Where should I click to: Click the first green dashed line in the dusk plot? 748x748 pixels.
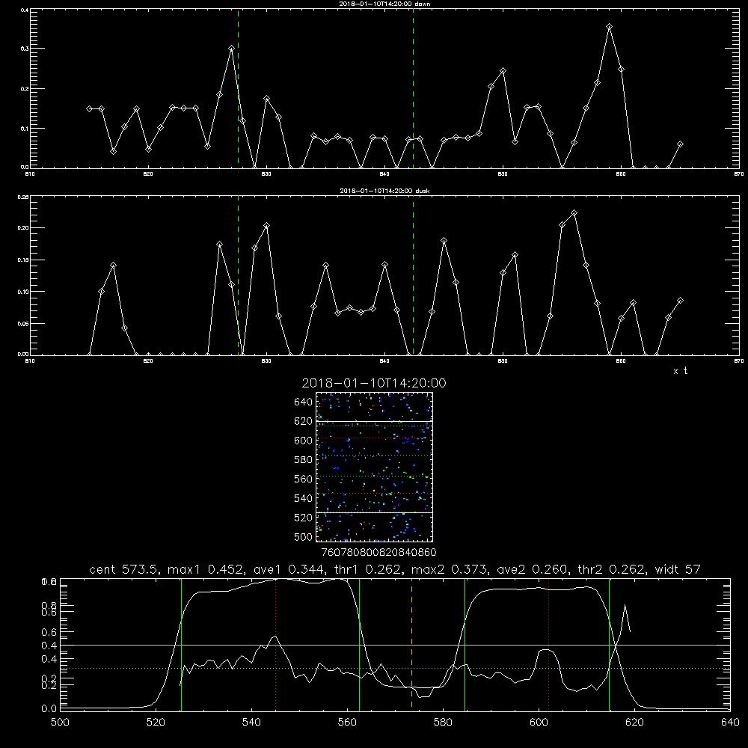point(238,275)
